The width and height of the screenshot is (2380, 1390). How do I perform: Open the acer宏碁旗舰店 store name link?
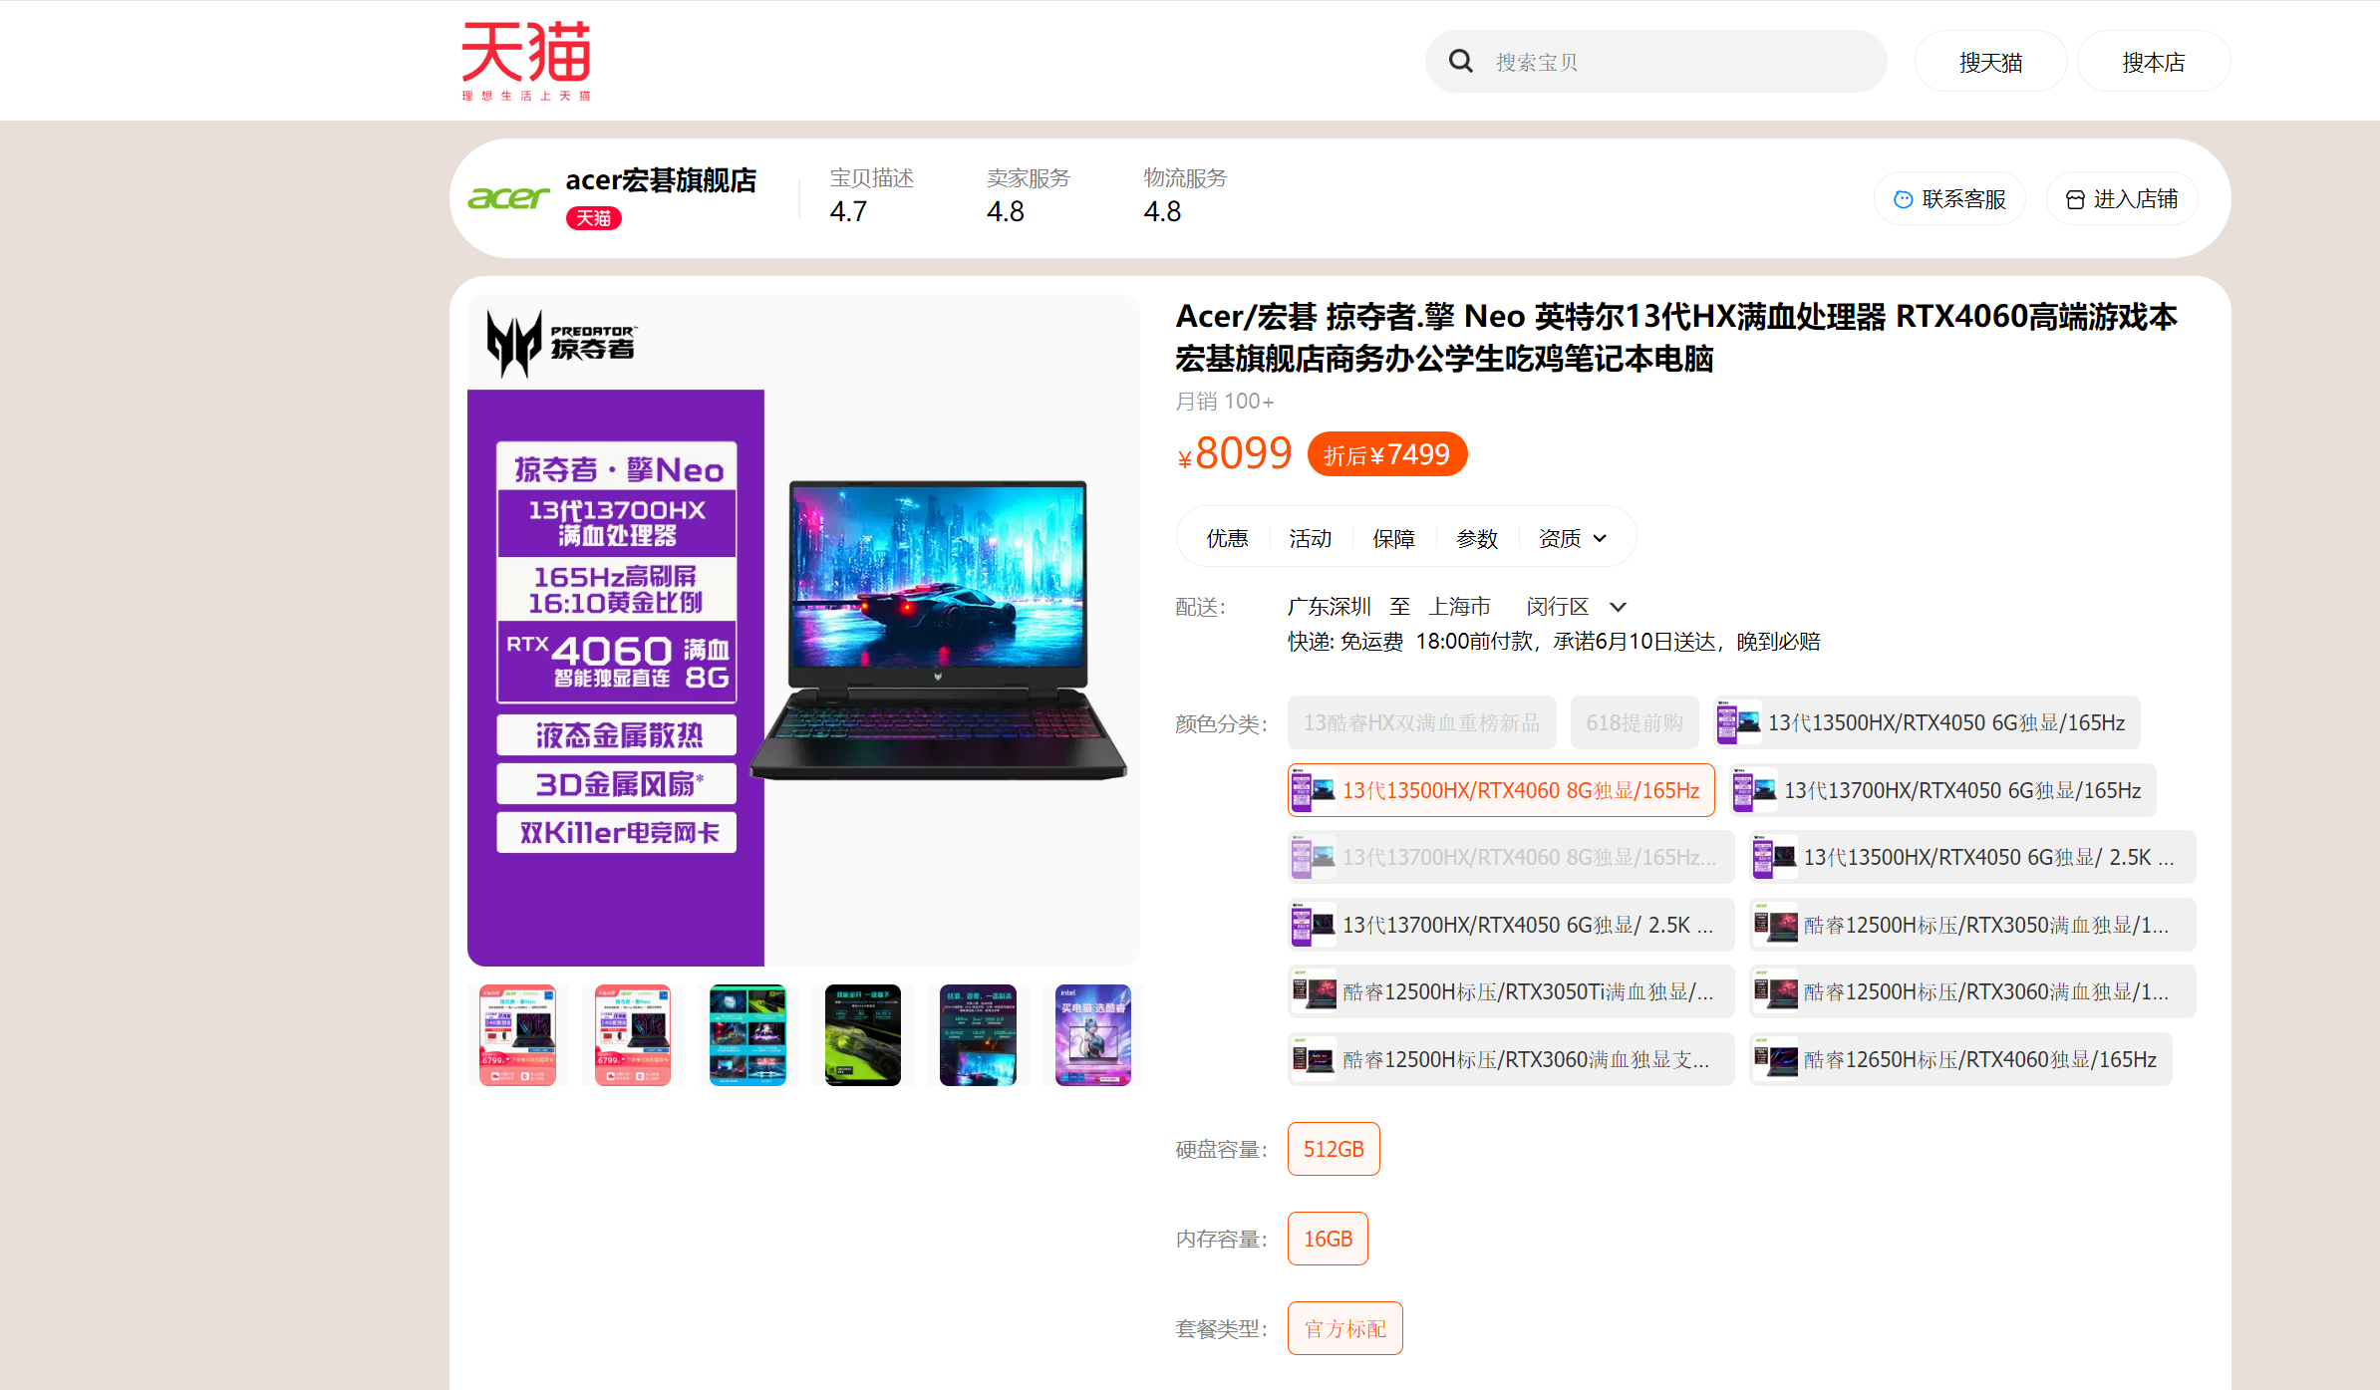pyautogui.click(x=661, y=179)
